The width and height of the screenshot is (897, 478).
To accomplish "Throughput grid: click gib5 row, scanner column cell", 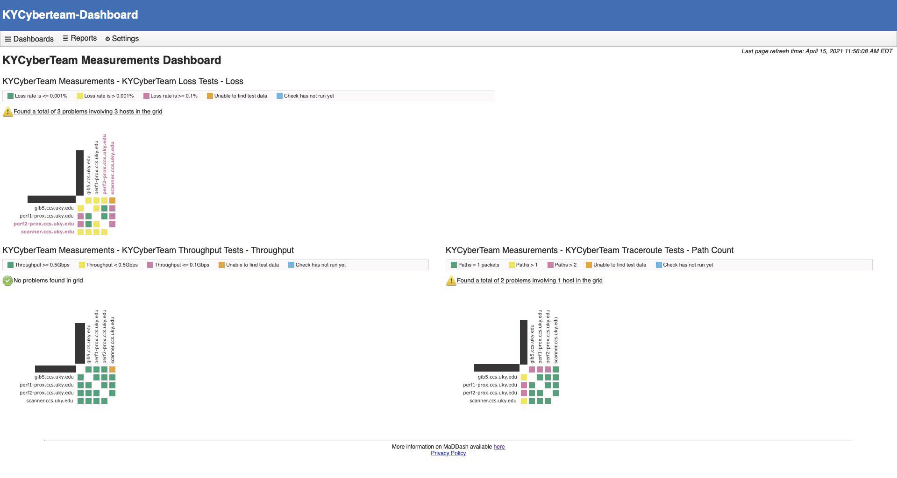I will point(112,377).
